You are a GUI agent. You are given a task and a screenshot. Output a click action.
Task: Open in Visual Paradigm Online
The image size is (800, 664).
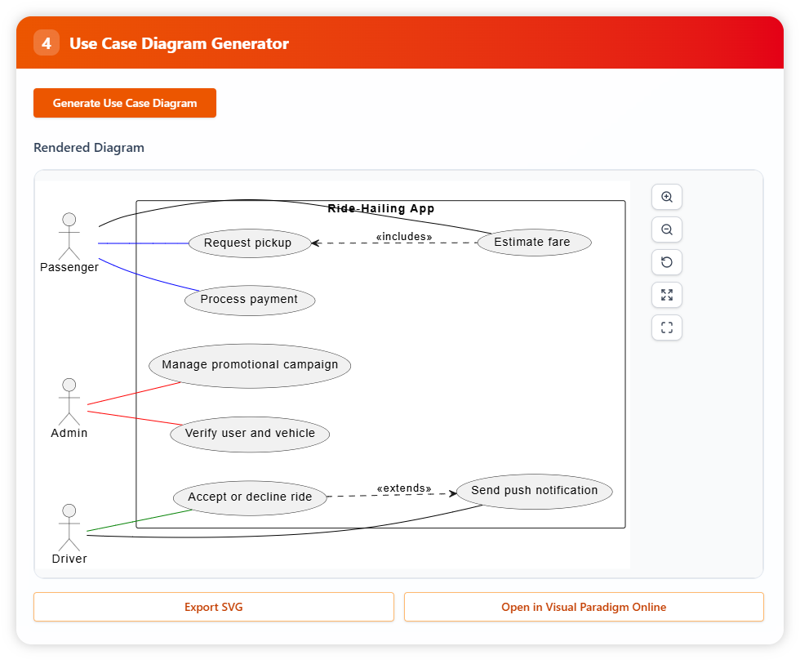click(584, 607)
